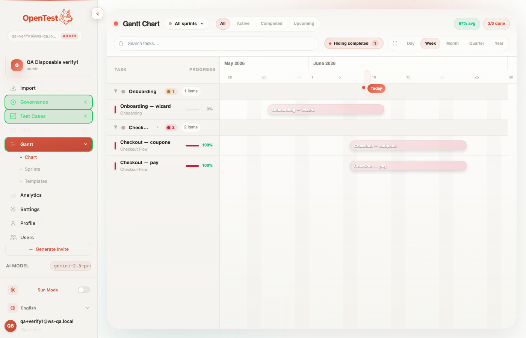Click the 2/3 done badge
The height and width of the screenshot is (338, 526).
click(496, 24)
